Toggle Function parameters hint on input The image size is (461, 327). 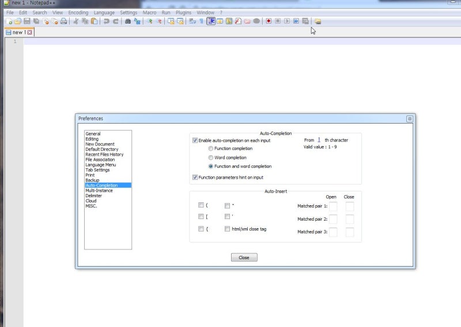pos(195,177)
